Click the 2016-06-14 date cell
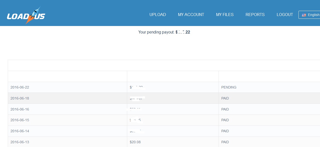 coord(20,131)
